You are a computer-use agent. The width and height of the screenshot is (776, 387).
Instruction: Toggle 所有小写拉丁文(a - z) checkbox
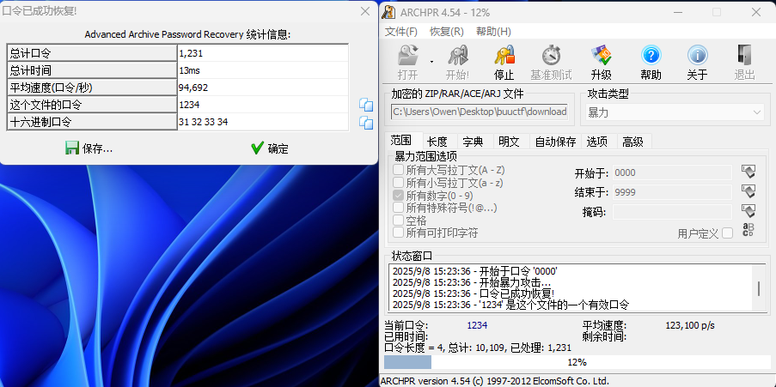pos(398,183)
